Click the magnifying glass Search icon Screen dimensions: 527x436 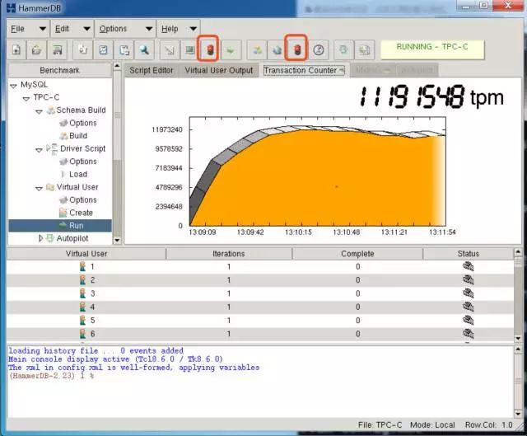pos(144,50)
